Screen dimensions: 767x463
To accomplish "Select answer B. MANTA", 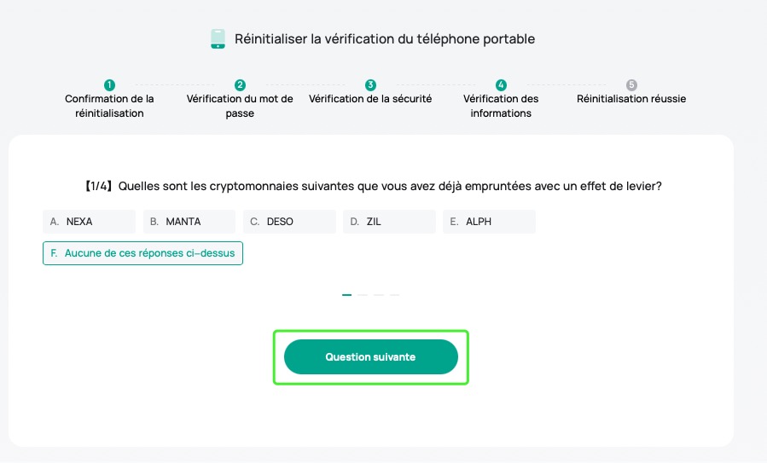I will click(x=189, y=222).
